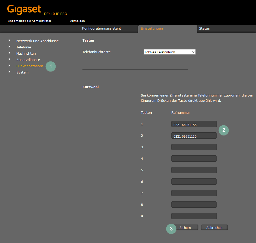Open Zusatzdienste in the sidebar
Screen dimensions: 256x243
pos(28,60)
